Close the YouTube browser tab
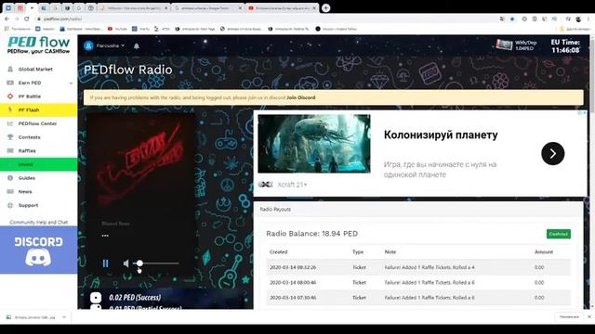The image size is (595, 334). point(314,8)
